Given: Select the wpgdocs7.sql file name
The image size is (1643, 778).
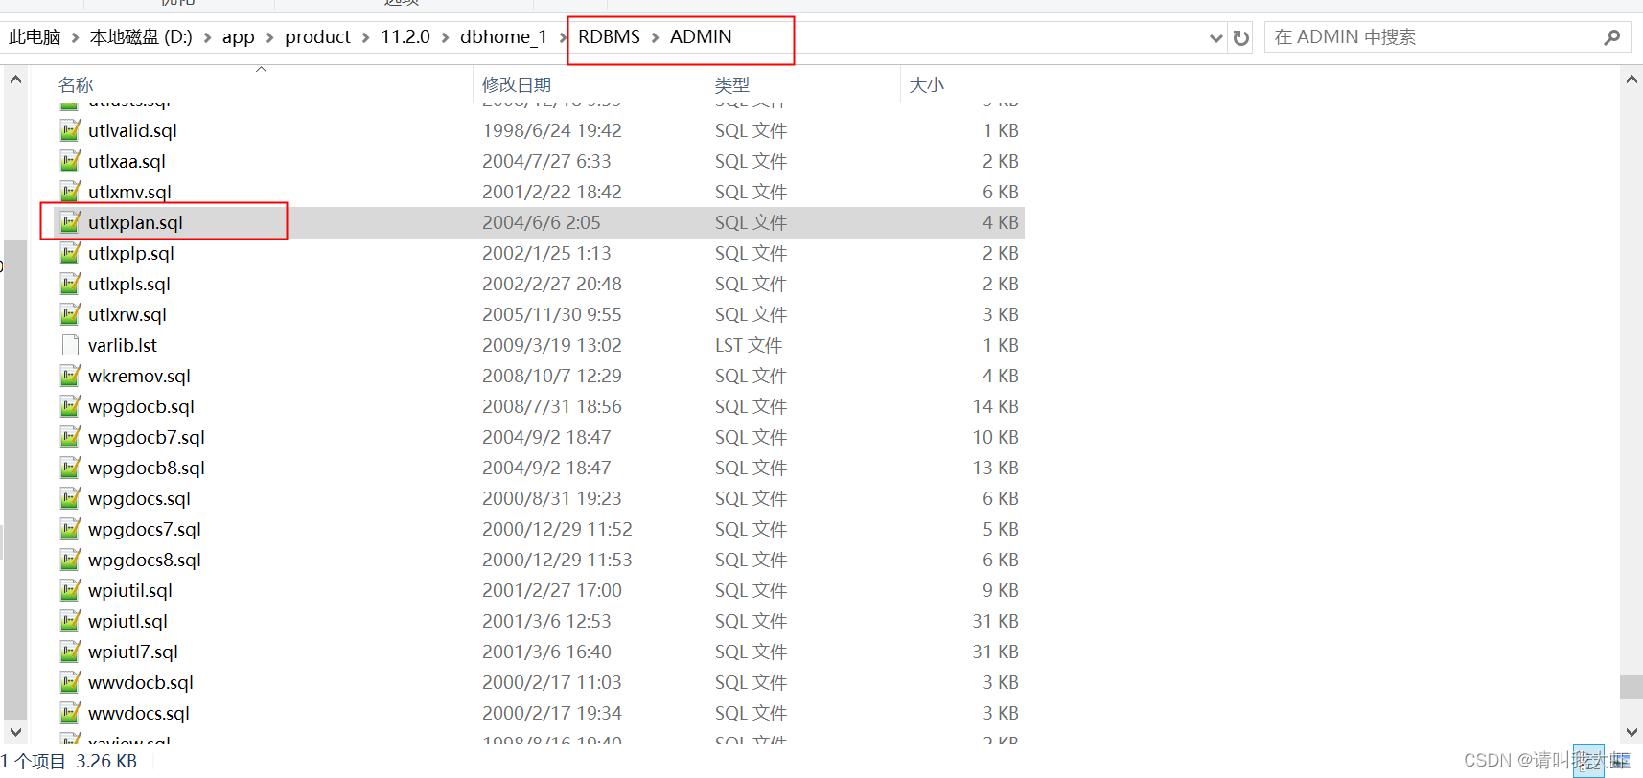Looking at the screenshot, I should point(145,529).
